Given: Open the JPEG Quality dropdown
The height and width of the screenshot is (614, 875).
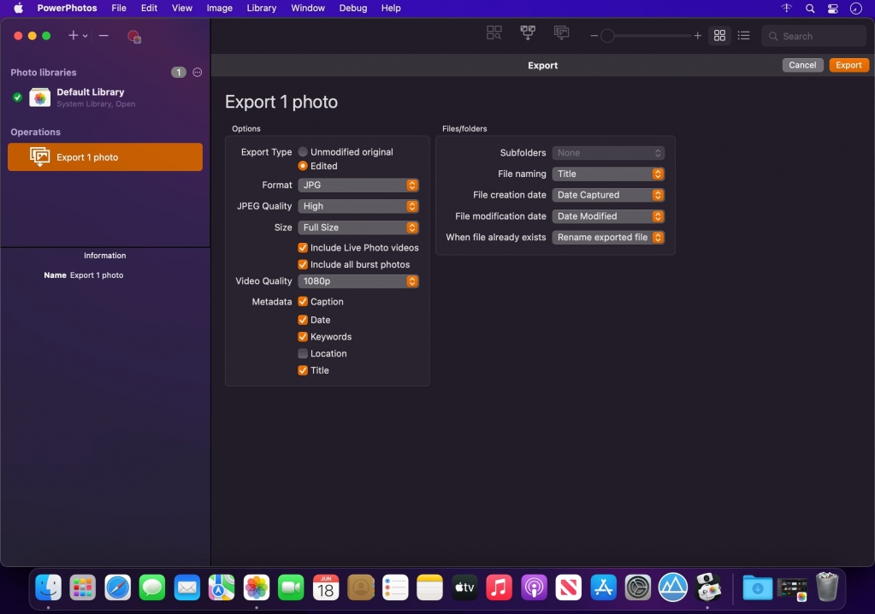Looking at the screenshot, I should 358,206.
